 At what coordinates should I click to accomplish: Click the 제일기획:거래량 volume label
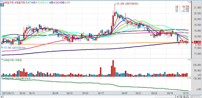[x=13, y=60]
